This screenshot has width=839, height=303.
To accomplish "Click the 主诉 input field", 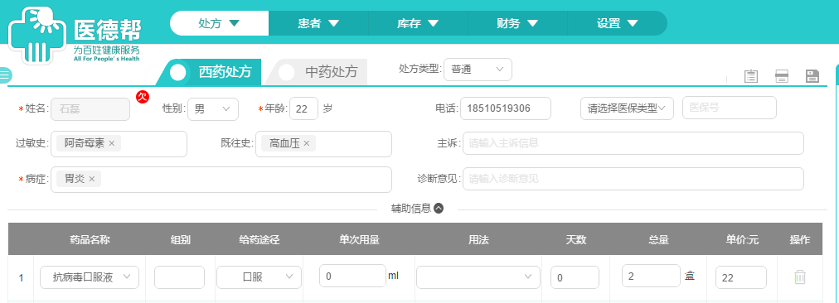I will pyautogui.click(x=633, y=143).
